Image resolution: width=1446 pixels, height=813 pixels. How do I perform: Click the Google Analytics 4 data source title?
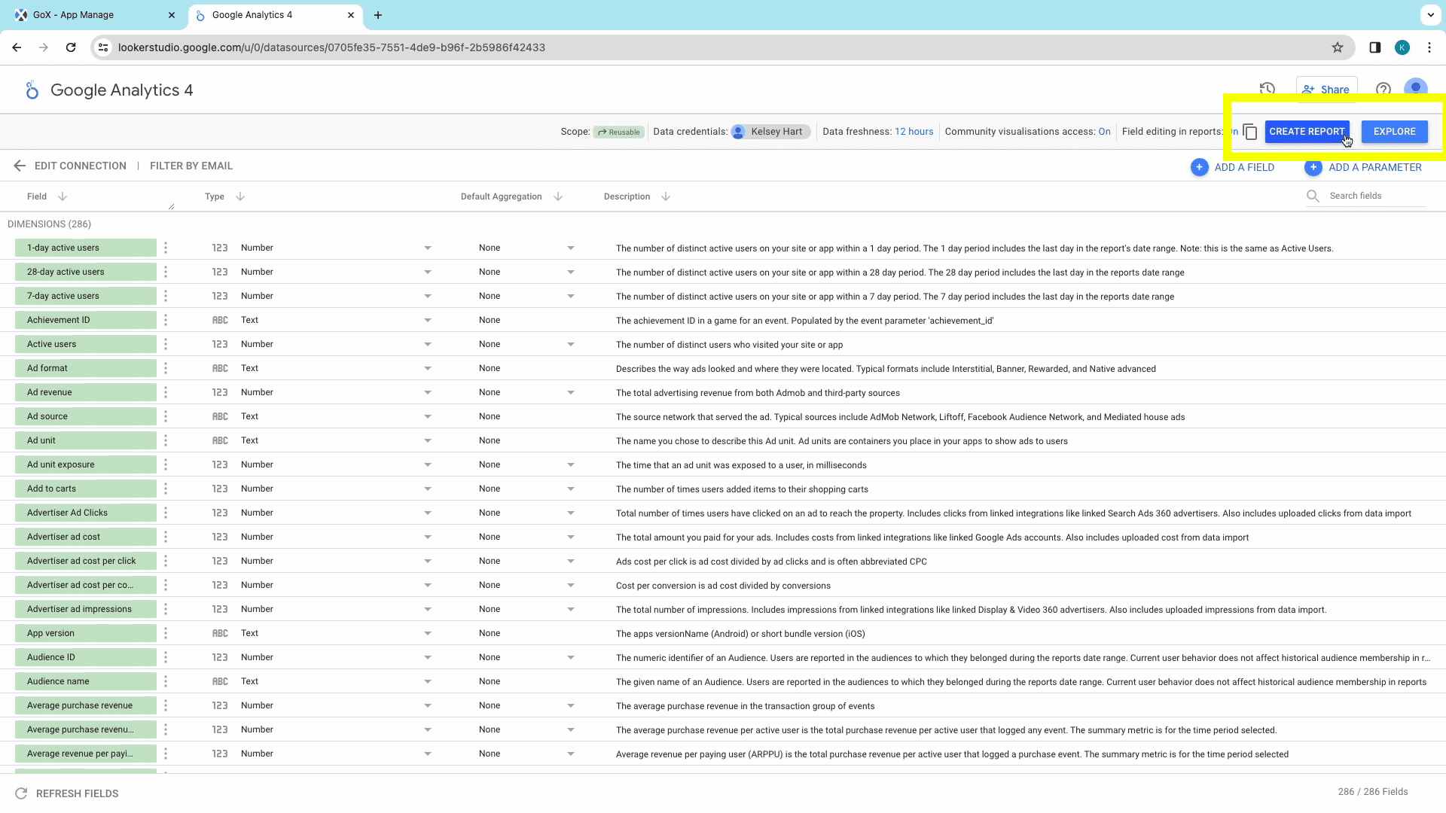point(122,90)
